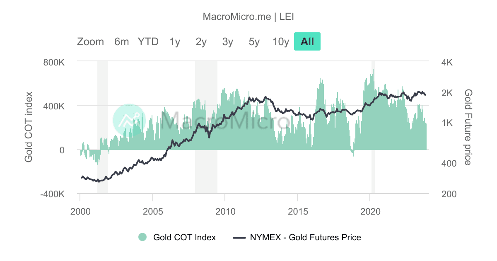This screenshot has height=261, width=497.
Task: Switch to the YTD time range
Action: pyautogui.click(x=148, y=41)
